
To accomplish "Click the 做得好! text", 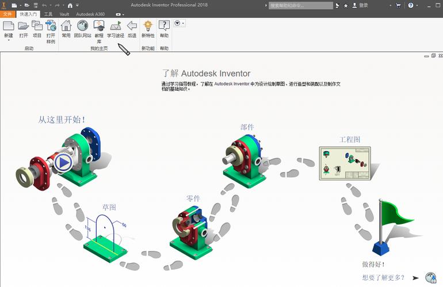I will pos(373,265).
